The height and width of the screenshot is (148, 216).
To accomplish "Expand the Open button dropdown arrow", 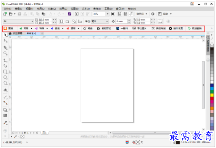I will (x=15, y=14).
